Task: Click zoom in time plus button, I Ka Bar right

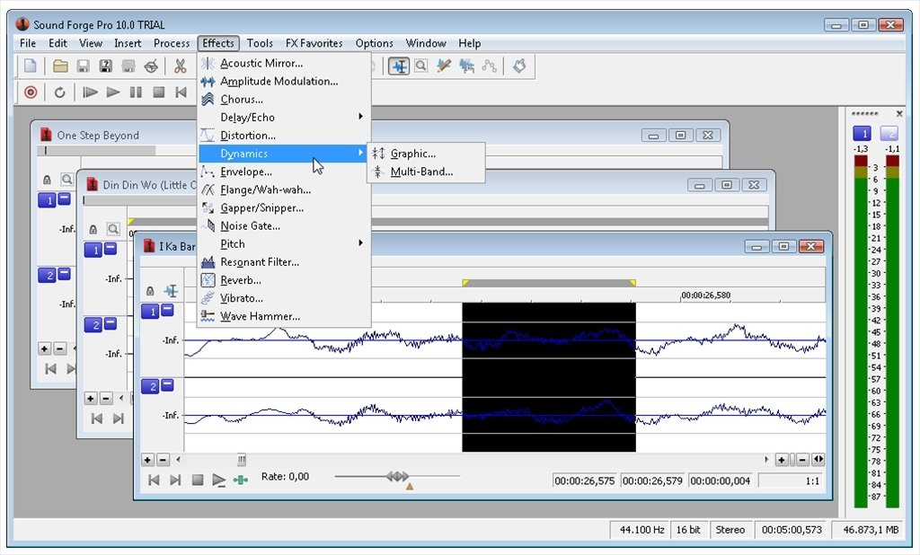Action: coord(782,460)
